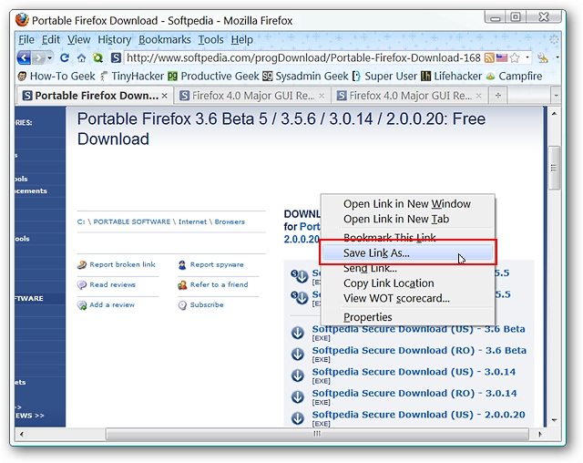583x463 pixels.
Task: Switch to the second Firefox 4.0 Major GUI tab
Action: (x=409, y=96)
